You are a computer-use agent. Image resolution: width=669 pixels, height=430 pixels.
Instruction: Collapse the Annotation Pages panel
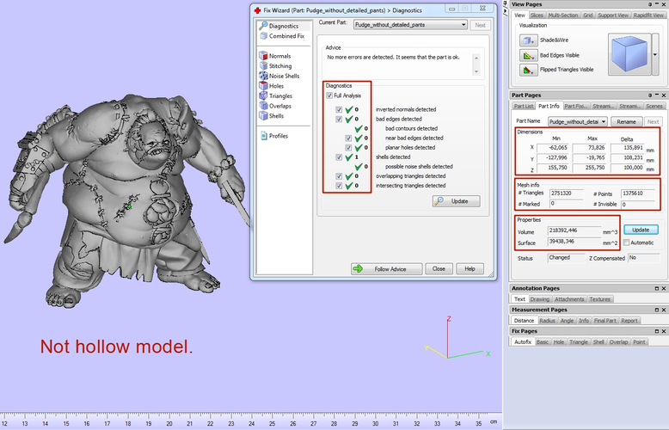[657, 289]
